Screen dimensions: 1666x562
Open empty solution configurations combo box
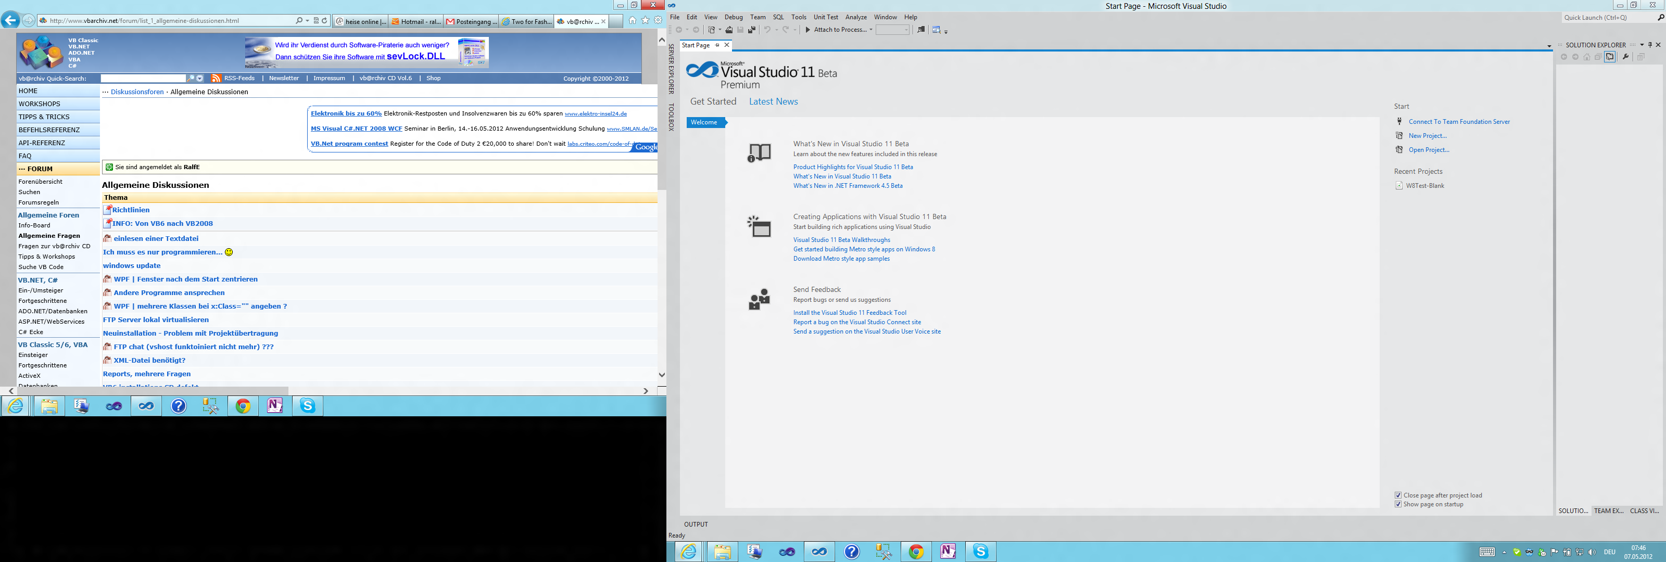[x=892, y=30]
